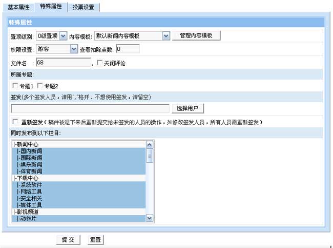Tick the 专题2 checkbox
This screenshot has width=333, height=248.
[39, 86]
